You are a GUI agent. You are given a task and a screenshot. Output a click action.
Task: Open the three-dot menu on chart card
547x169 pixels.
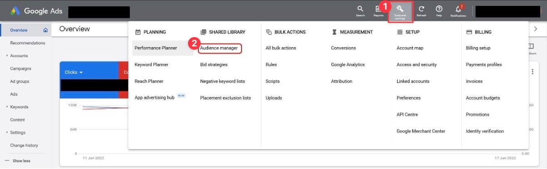[532, 72]
